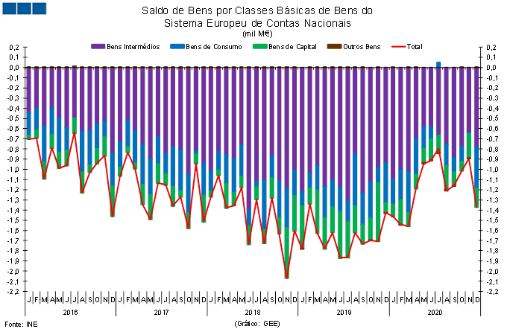Click the red Total legend line

(x=398, y=46)
